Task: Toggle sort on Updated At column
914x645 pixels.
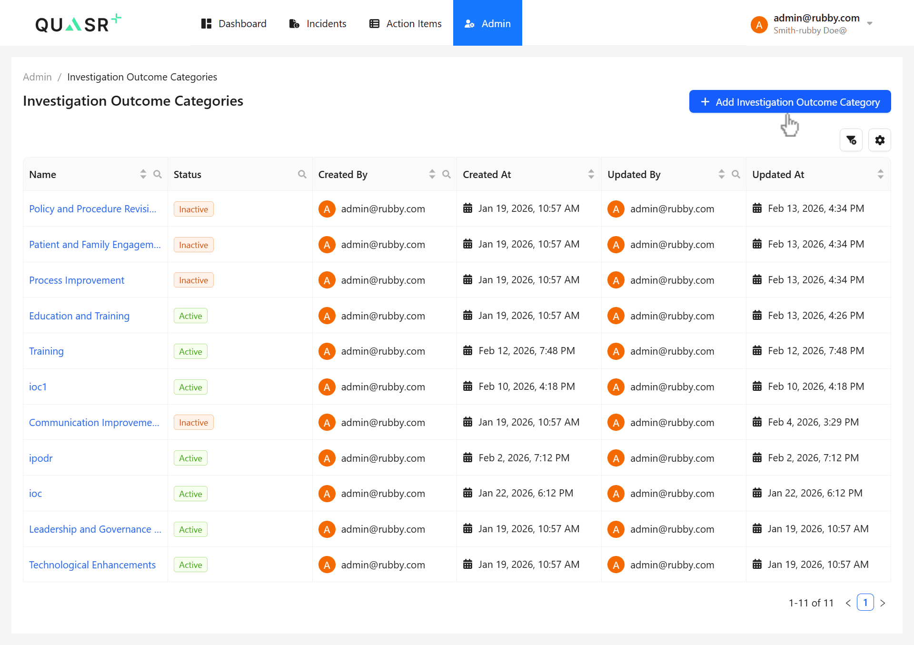Action: pyautogui.click(x=880, y=174)
